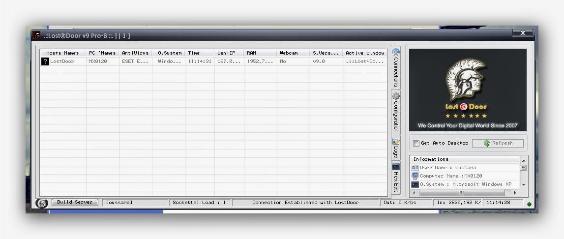The width and height of the screenshot is (564, 239).
Task: Click the In: 2520,192 K/ status field
Action: tap(457, 203)
